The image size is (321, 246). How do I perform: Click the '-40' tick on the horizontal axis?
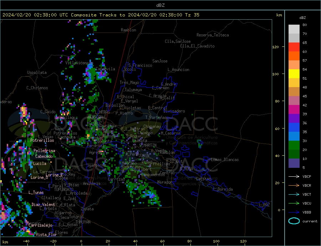click(26, 241)
